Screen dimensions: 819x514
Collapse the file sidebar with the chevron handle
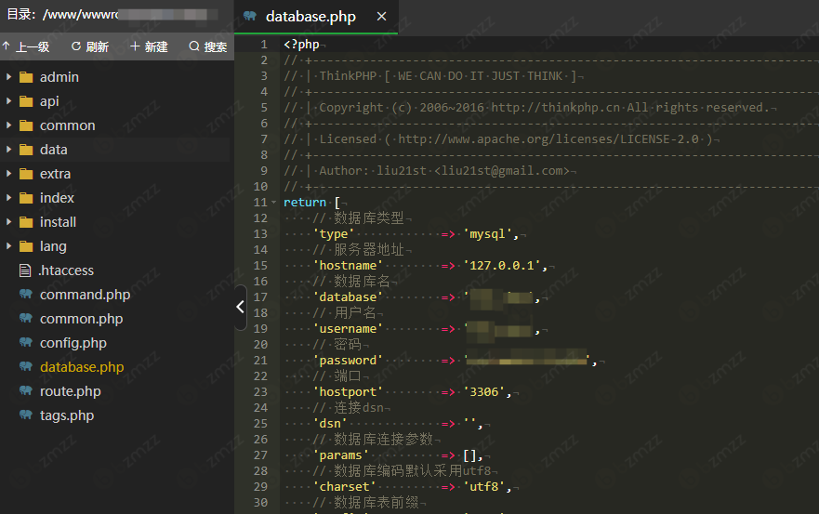point(240,307)
